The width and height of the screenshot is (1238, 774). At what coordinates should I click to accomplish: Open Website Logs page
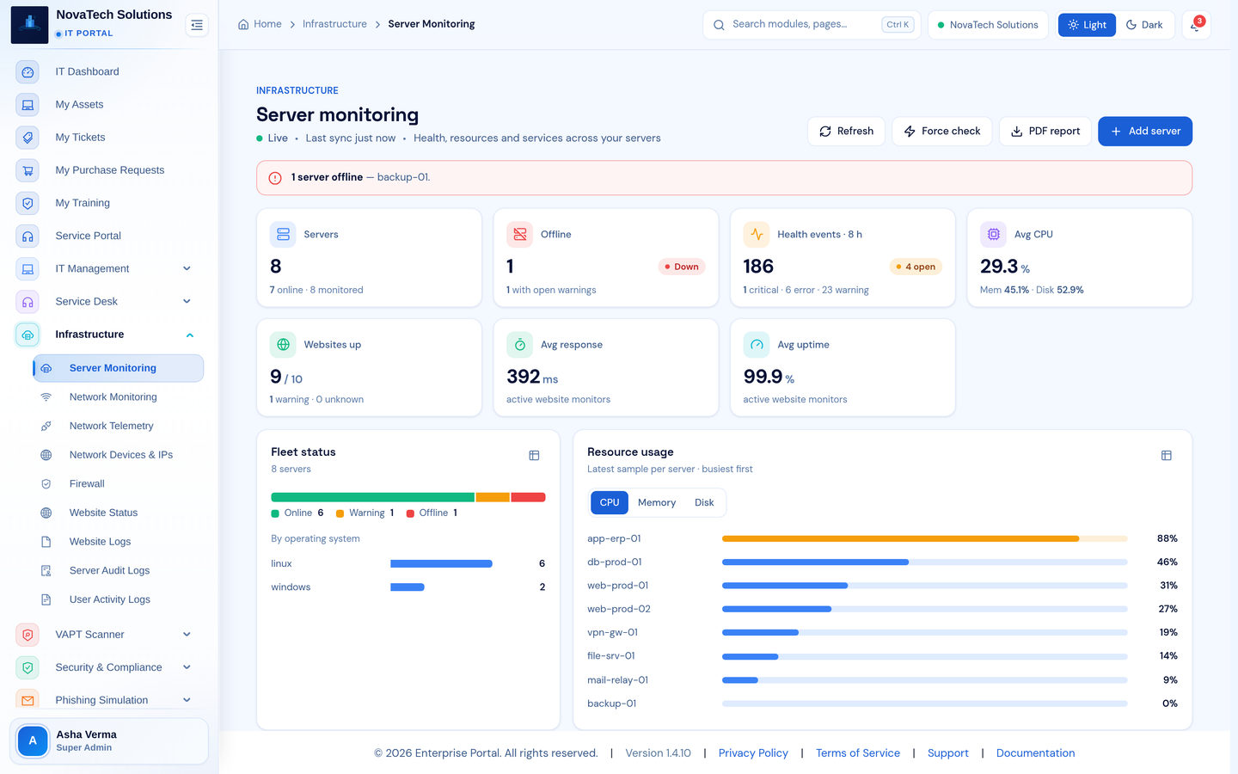click(x=118, y=542)
